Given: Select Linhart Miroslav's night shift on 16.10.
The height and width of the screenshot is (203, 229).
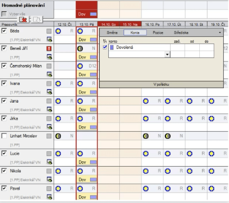Looking at the screenshot, I should pyautogui.click(x=146, y=136).
